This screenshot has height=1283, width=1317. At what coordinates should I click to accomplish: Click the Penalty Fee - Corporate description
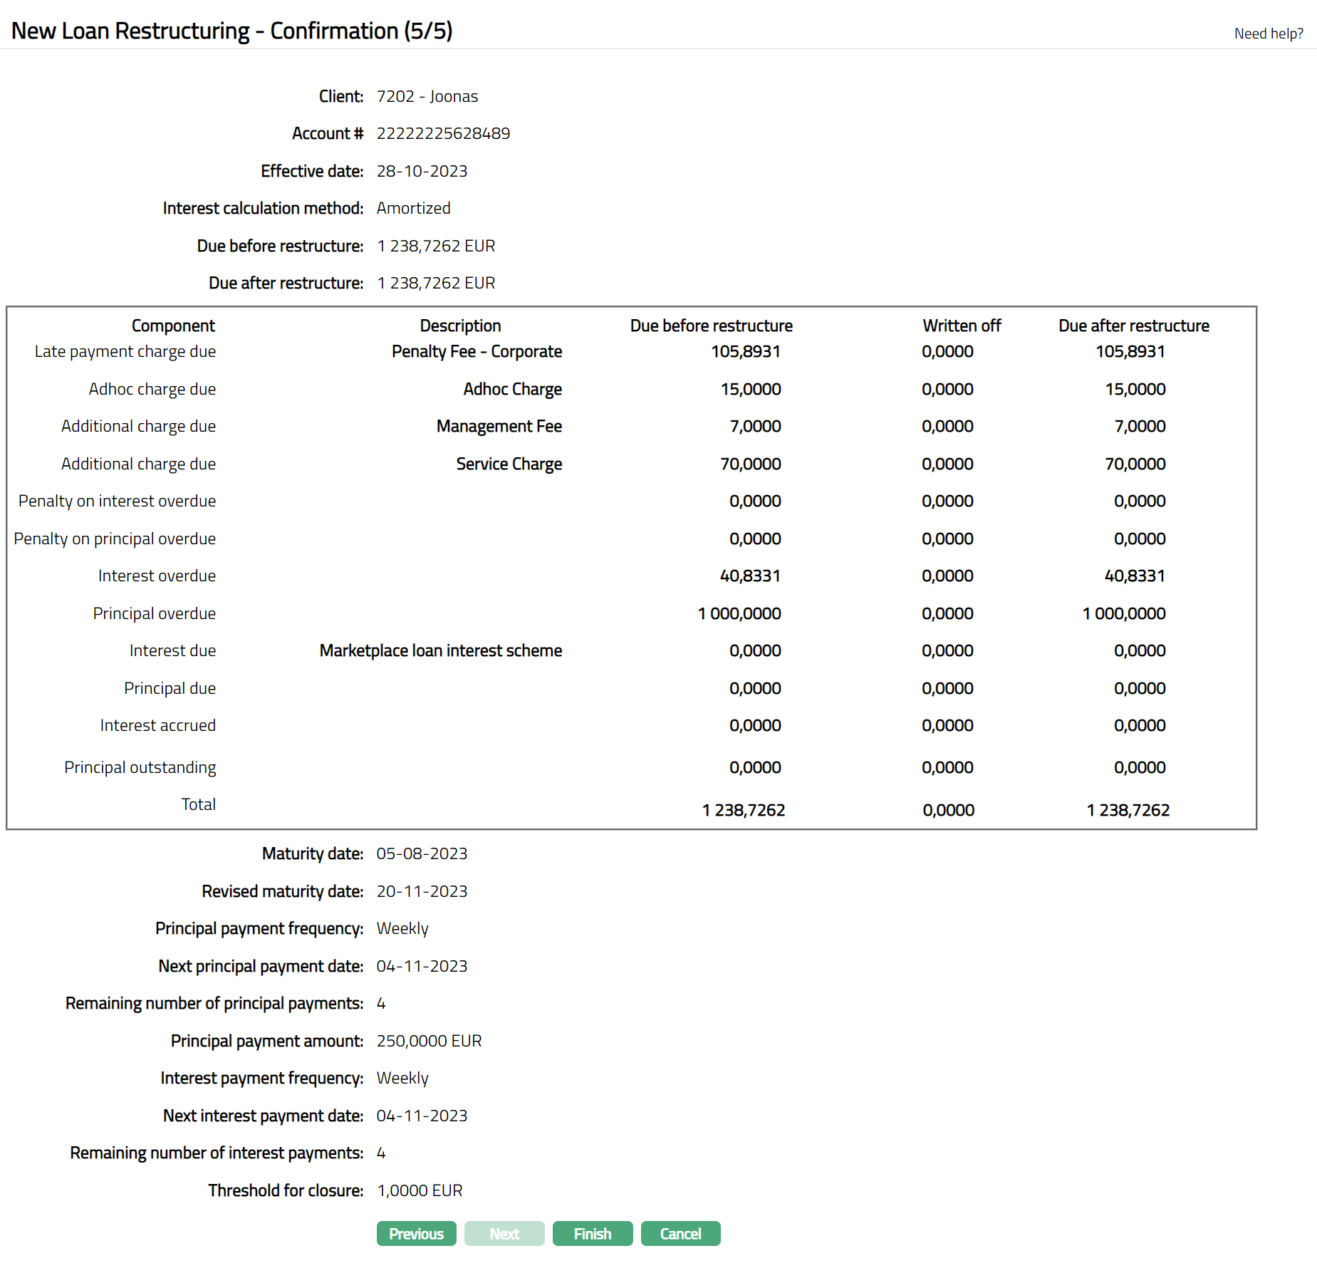[477, 351]
